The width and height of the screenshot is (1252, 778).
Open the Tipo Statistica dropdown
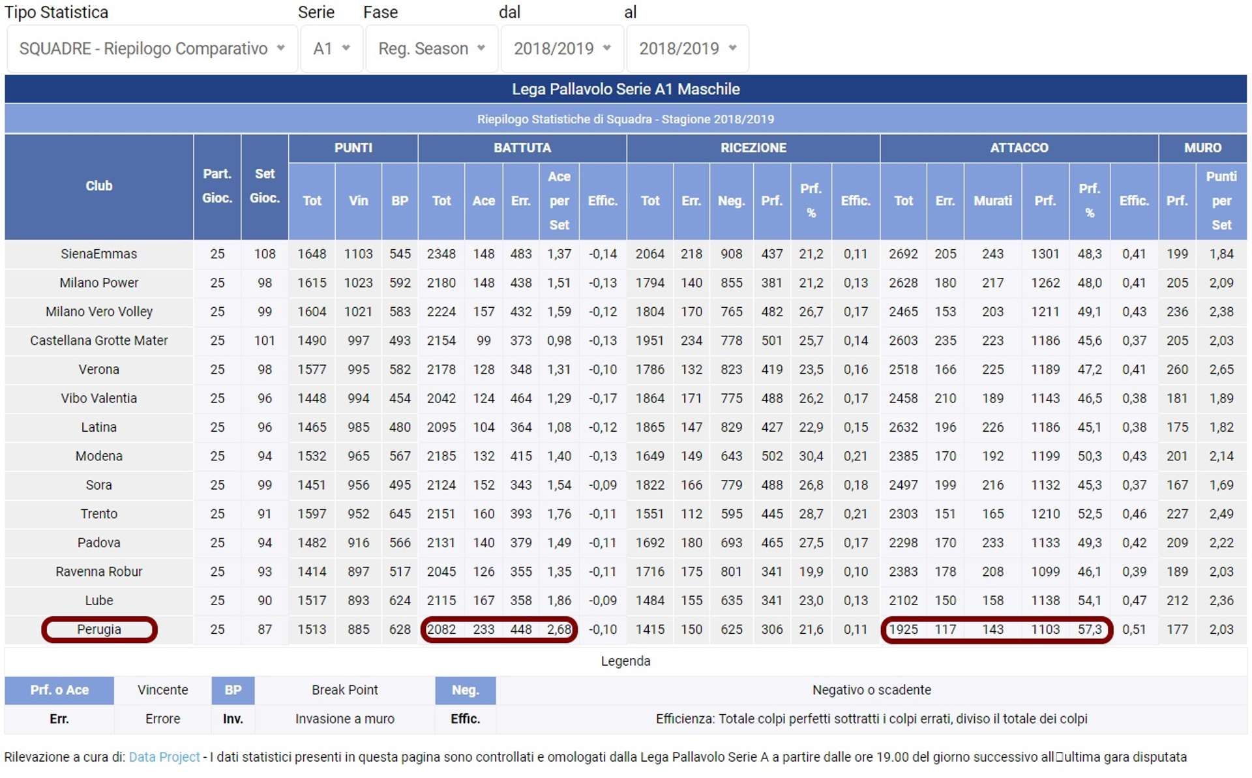pos(152,49)
